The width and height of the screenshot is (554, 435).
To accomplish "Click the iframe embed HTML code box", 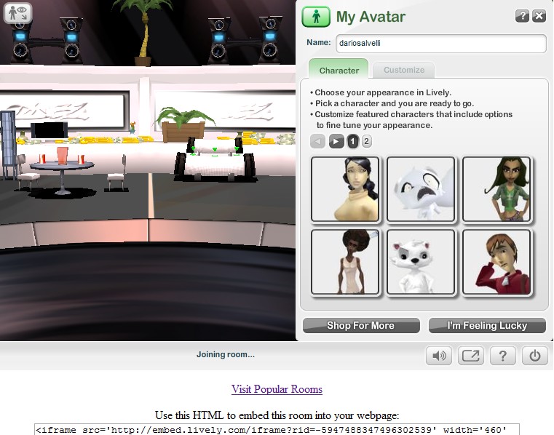I will point(277,429).
